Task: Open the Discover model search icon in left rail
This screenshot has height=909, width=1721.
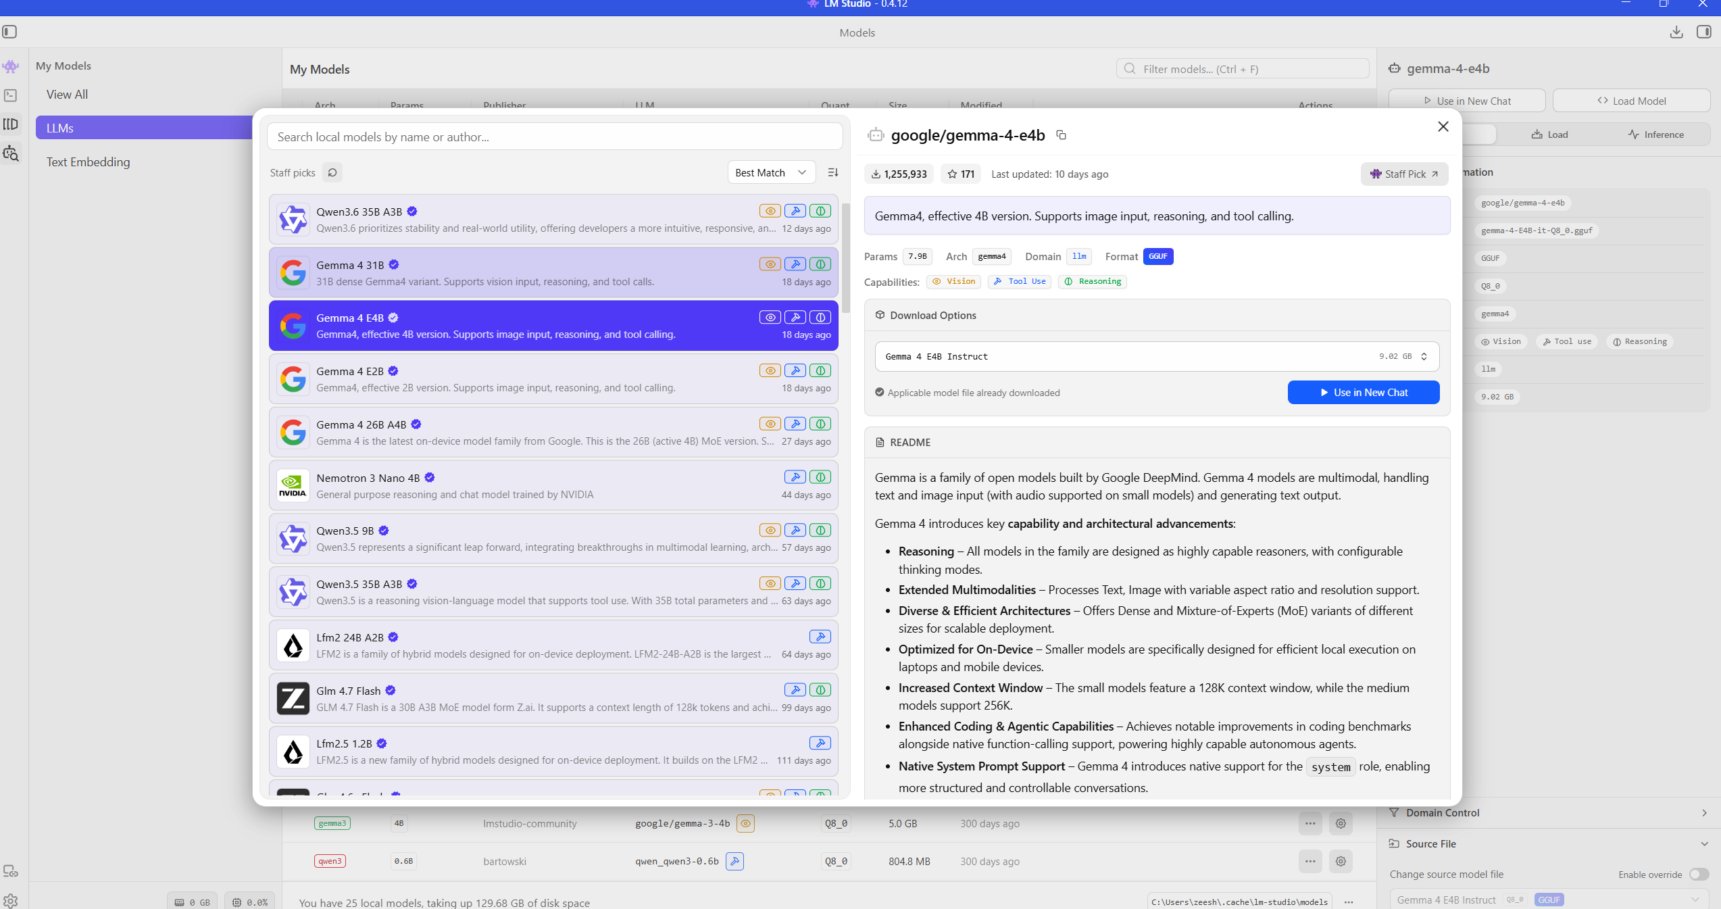Action: point(11,153)
